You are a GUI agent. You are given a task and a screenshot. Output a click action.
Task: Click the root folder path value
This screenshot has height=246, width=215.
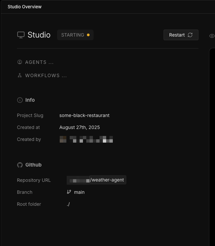coord(68,204)
